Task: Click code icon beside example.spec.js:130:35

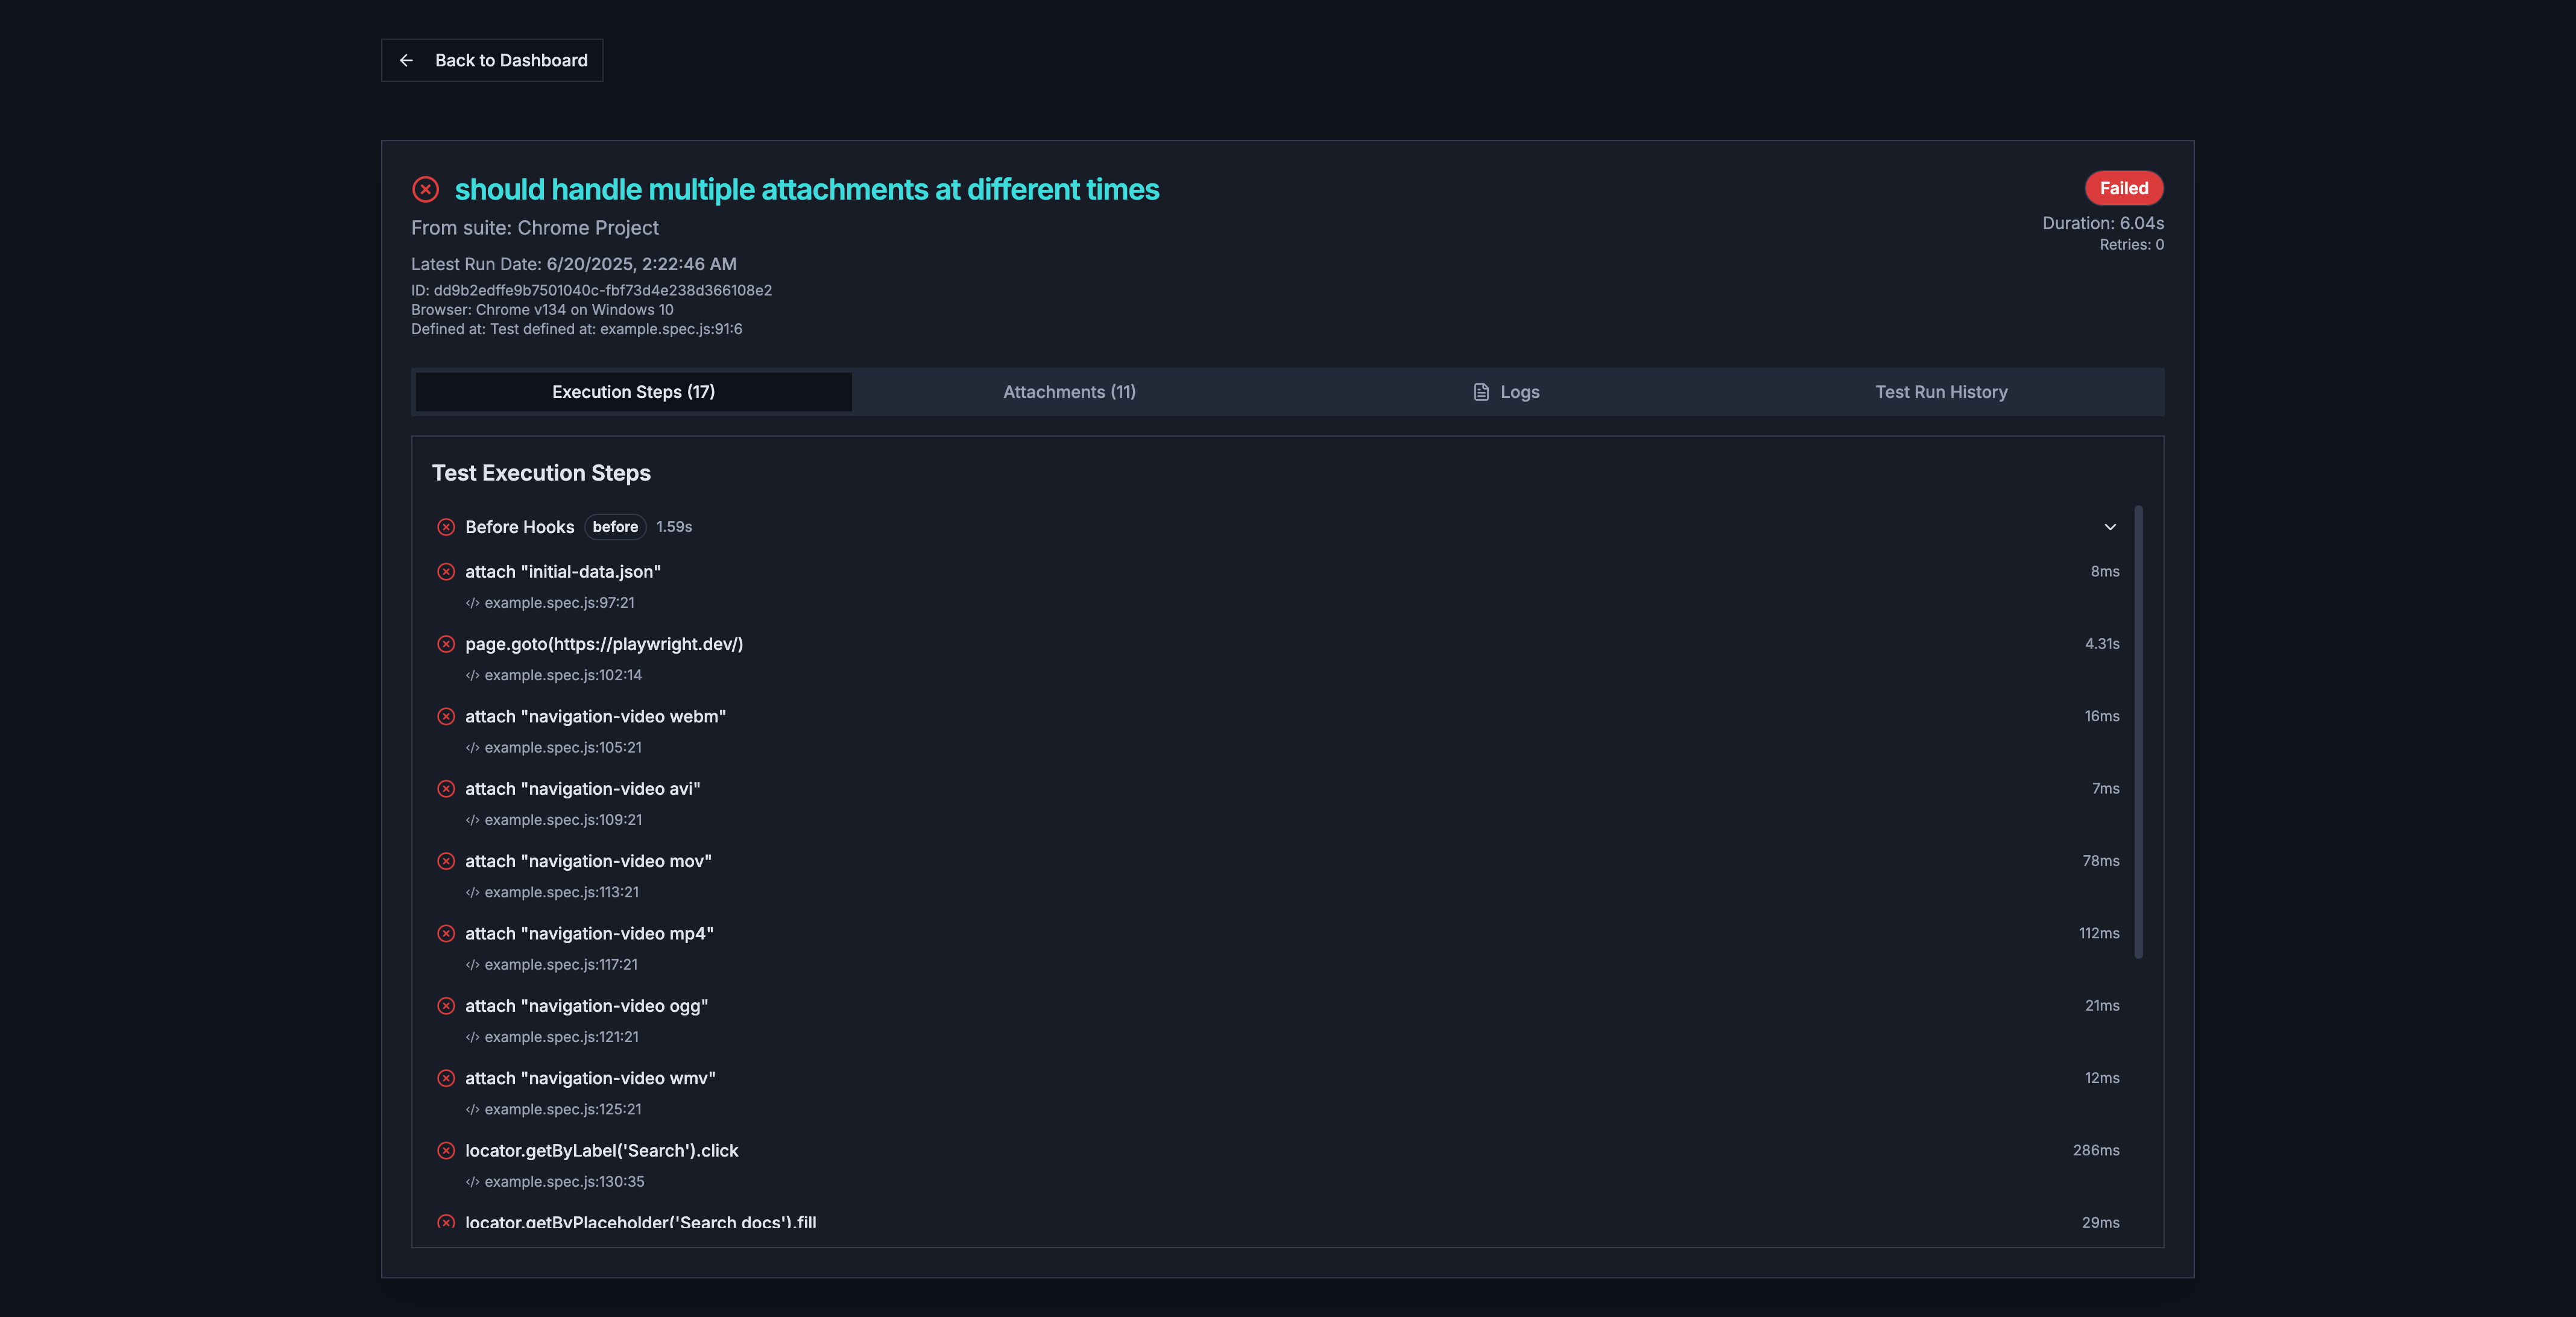Action: [x=472, y=1182]
